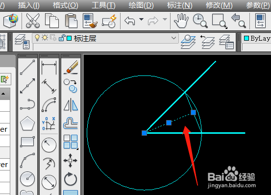Click the blue grip near the circle edge
Viewport: 271px width, 195px height.
[193, 112]
